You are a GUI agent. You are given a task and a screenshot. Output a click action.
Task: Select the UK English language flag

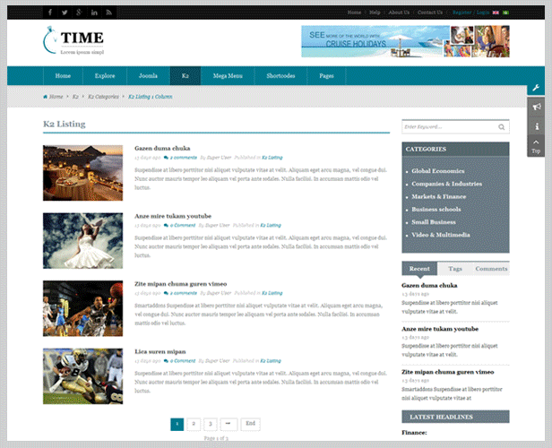pos(496,13)
